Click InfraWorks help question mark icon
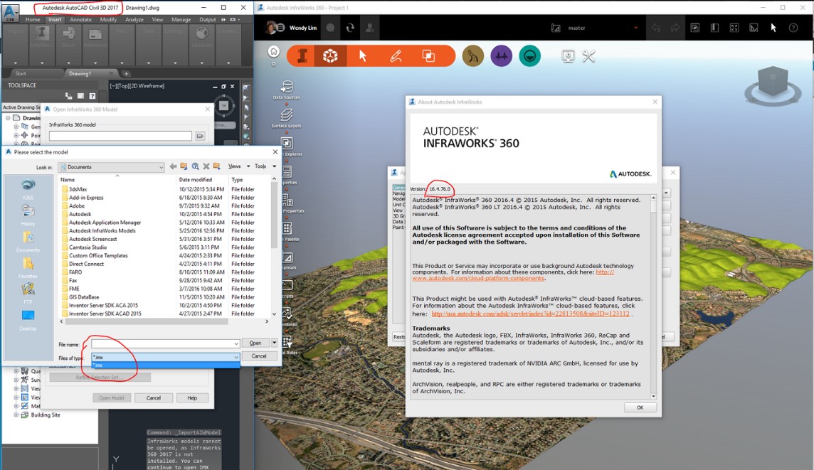The height and width of the screenshot is (470, 814). click(793, 28)
